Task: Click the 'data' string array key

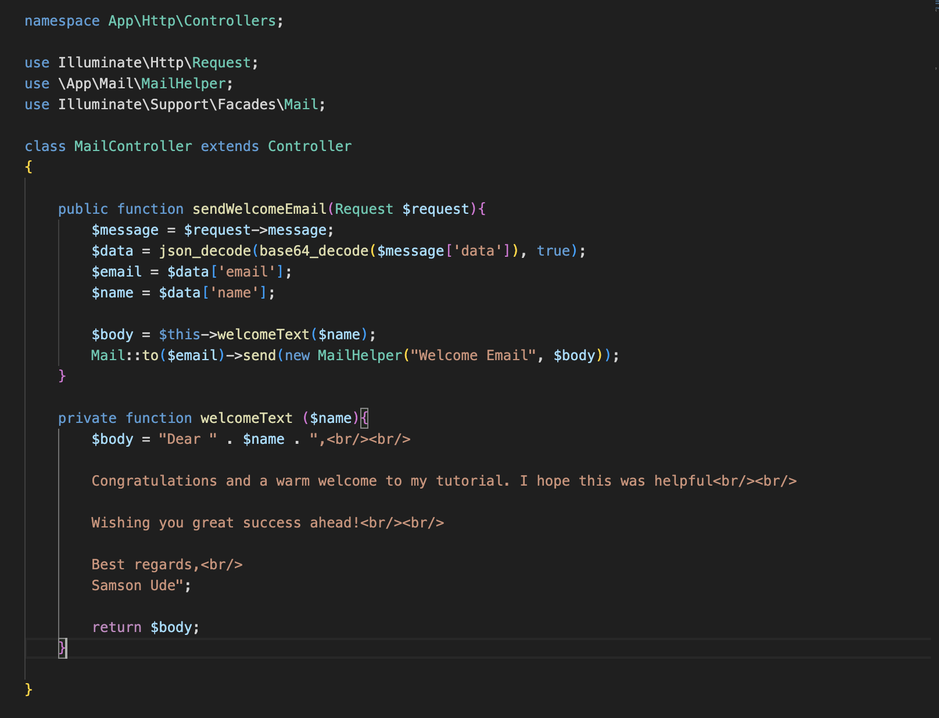Action: pyautogui.click(x=478, y=251)
